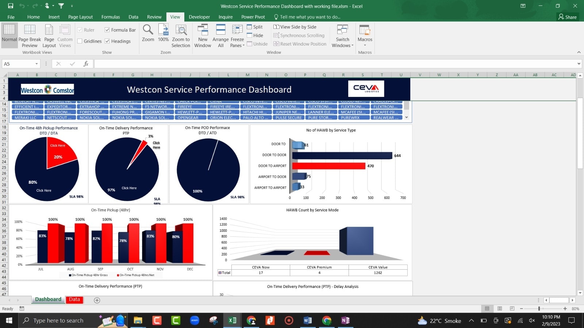Enable View Side by Side

pos(295,27)
